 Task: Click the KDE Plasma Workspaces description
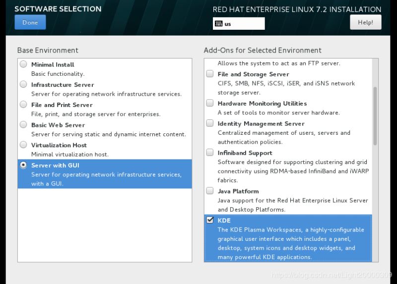coord(291,243)
